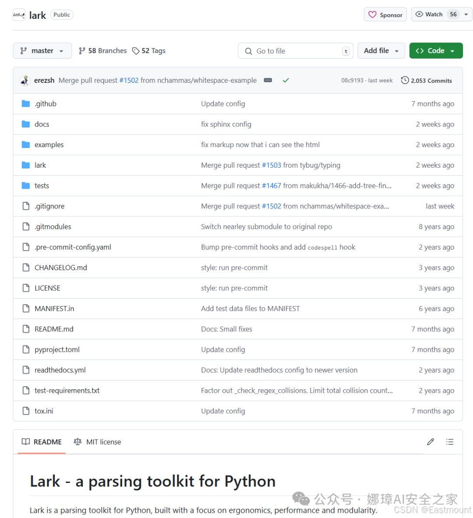Click the Go to file search field
Screen dimensions: 473x518
(x=296, y=51)
